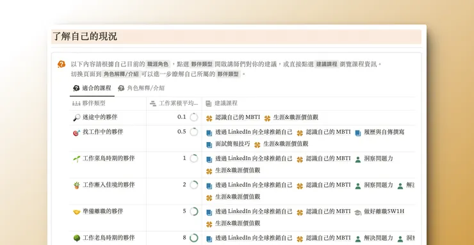Open 解決問題力 in the 工作老鳥時期的夥伴 row

[379, 238]
